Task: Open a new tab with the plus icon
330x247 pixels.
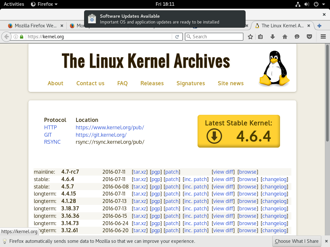Action: tap(319, 26)
